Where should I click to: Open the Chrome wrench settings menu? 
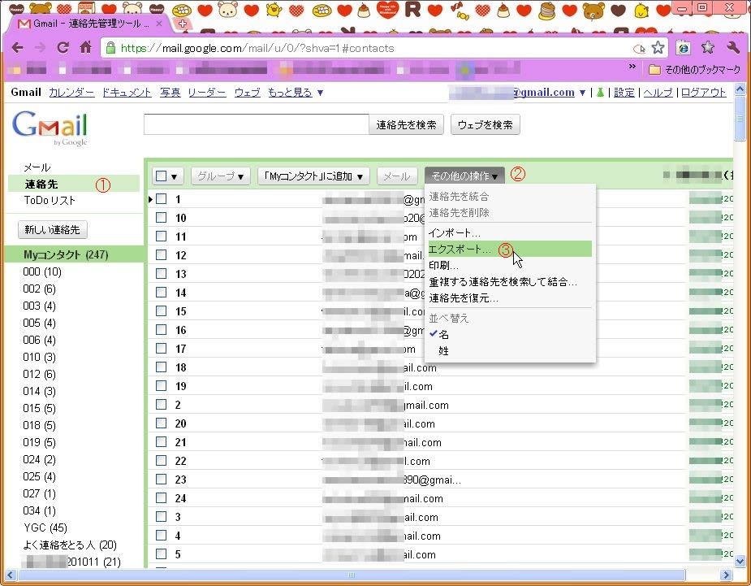point(734,47)
